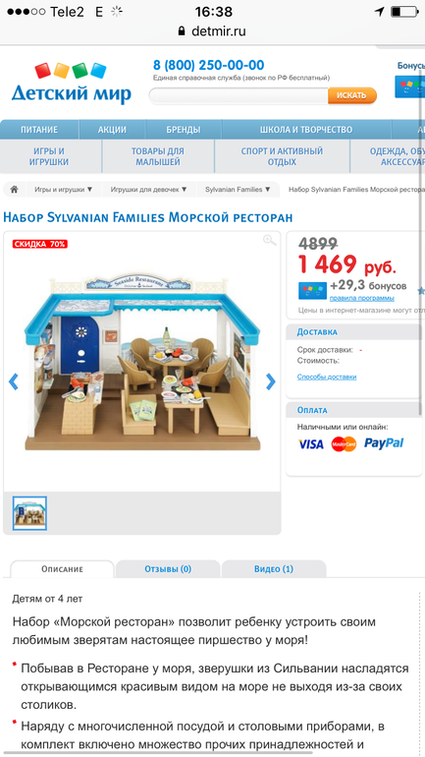Switch to the Видео (1) tab
425x757 pixels.
273,569
